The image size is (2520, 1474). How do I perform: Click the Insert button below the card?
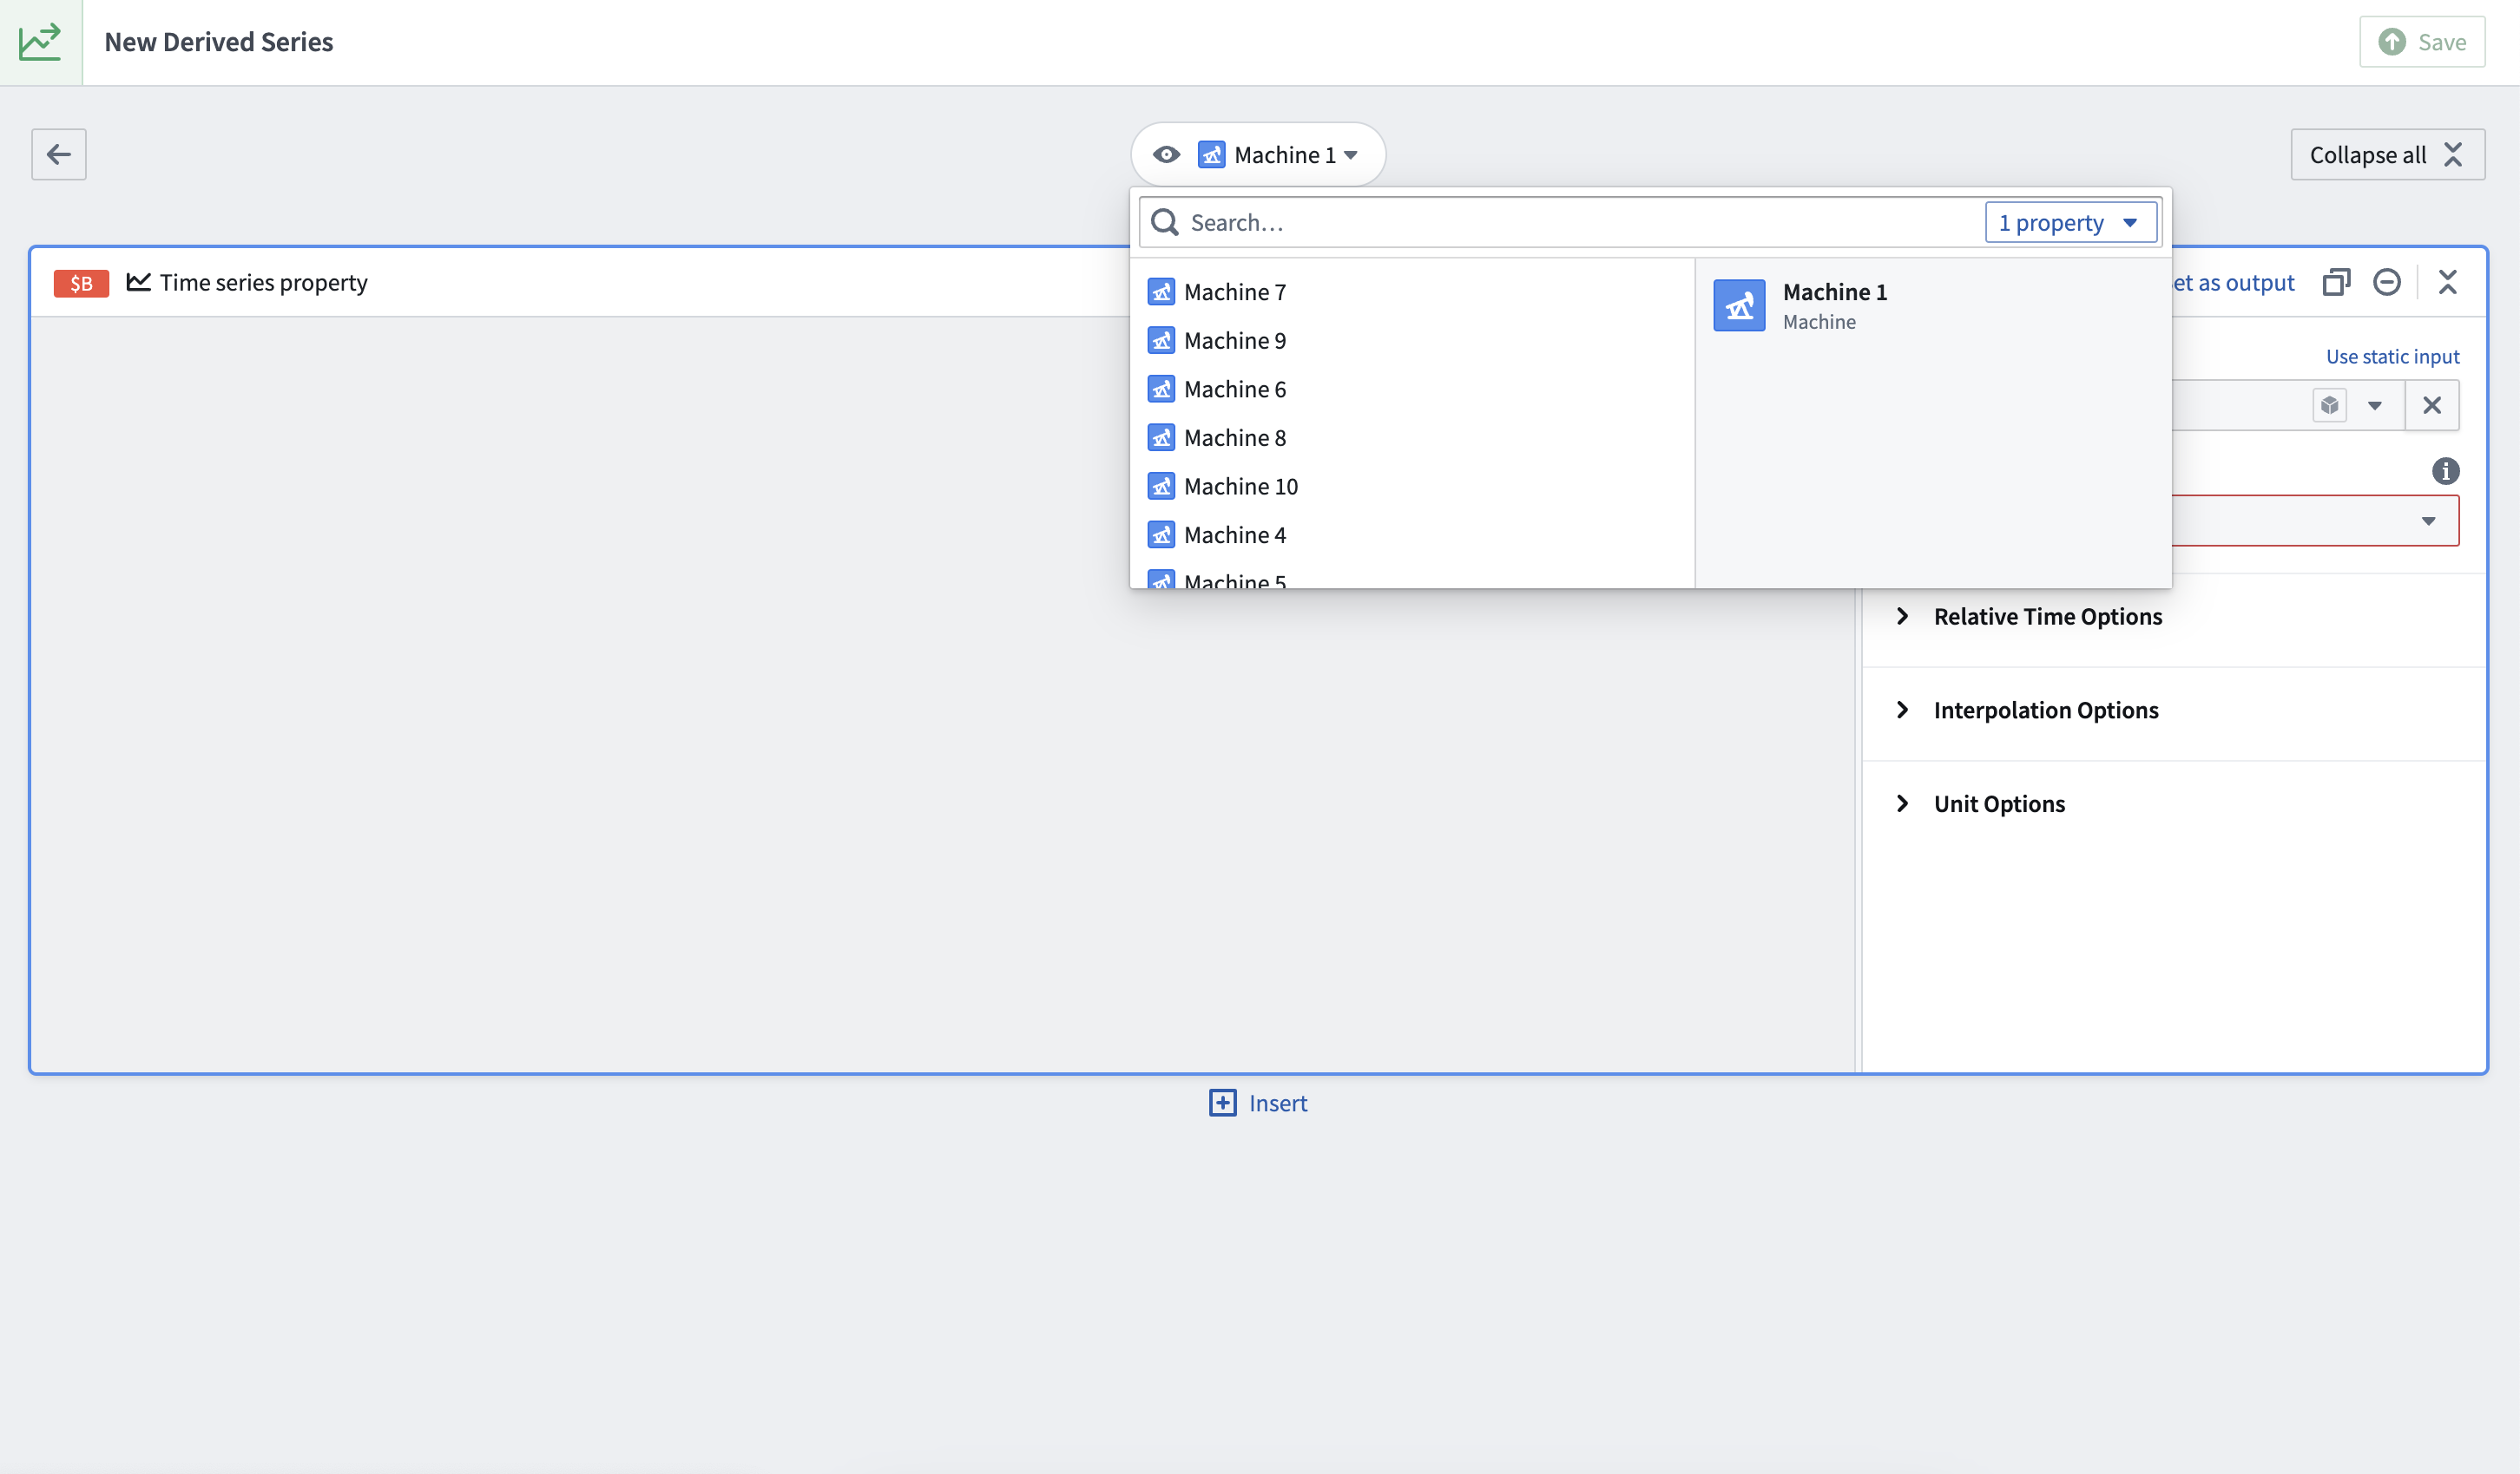pos(1258,1104)
